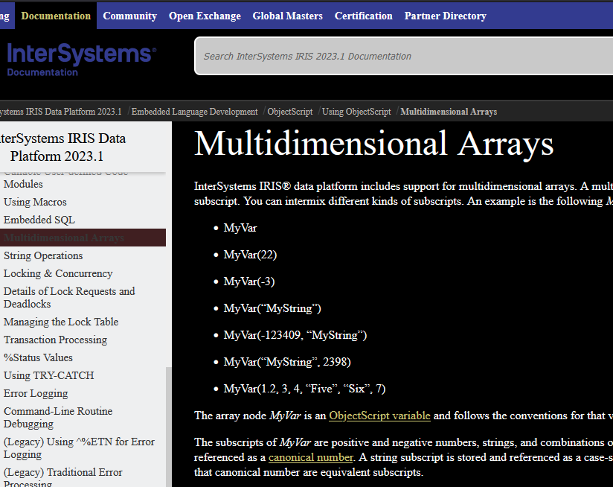This screenshot has width=613, height=487.
Task: Click the MyVar(22) list item
Action: (250, 255)
